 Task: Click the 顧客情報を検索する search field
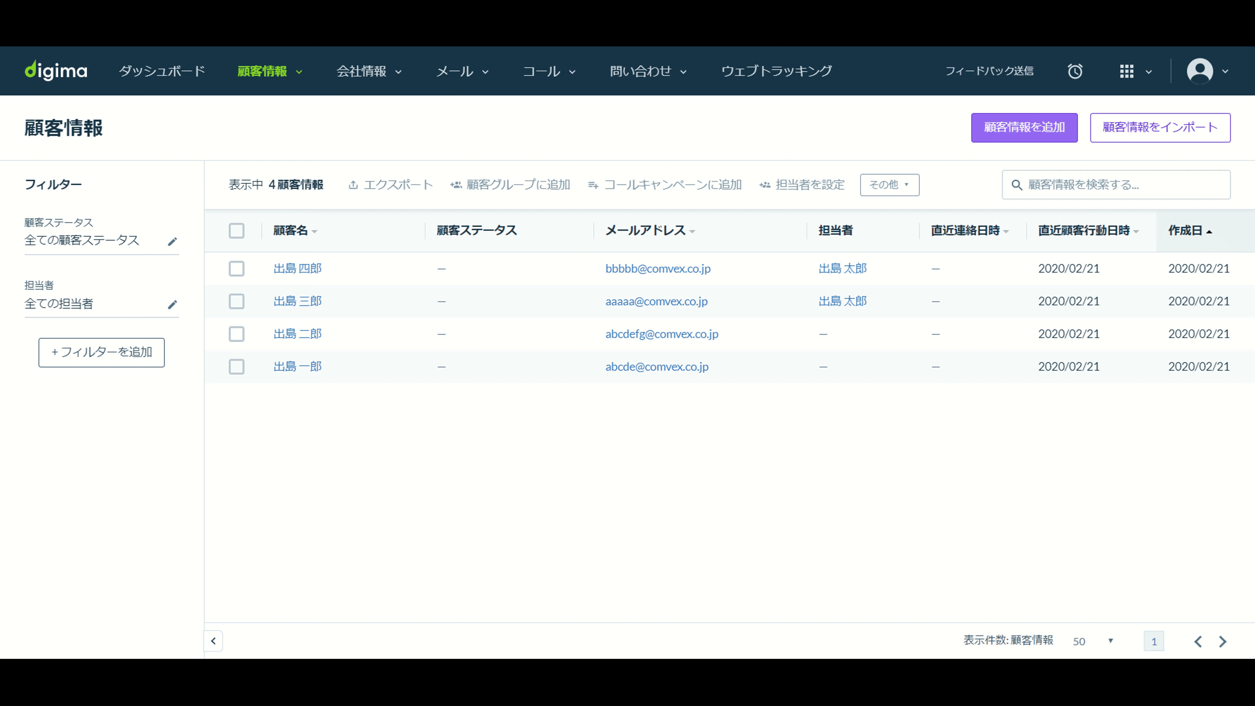pos(1116,185)
